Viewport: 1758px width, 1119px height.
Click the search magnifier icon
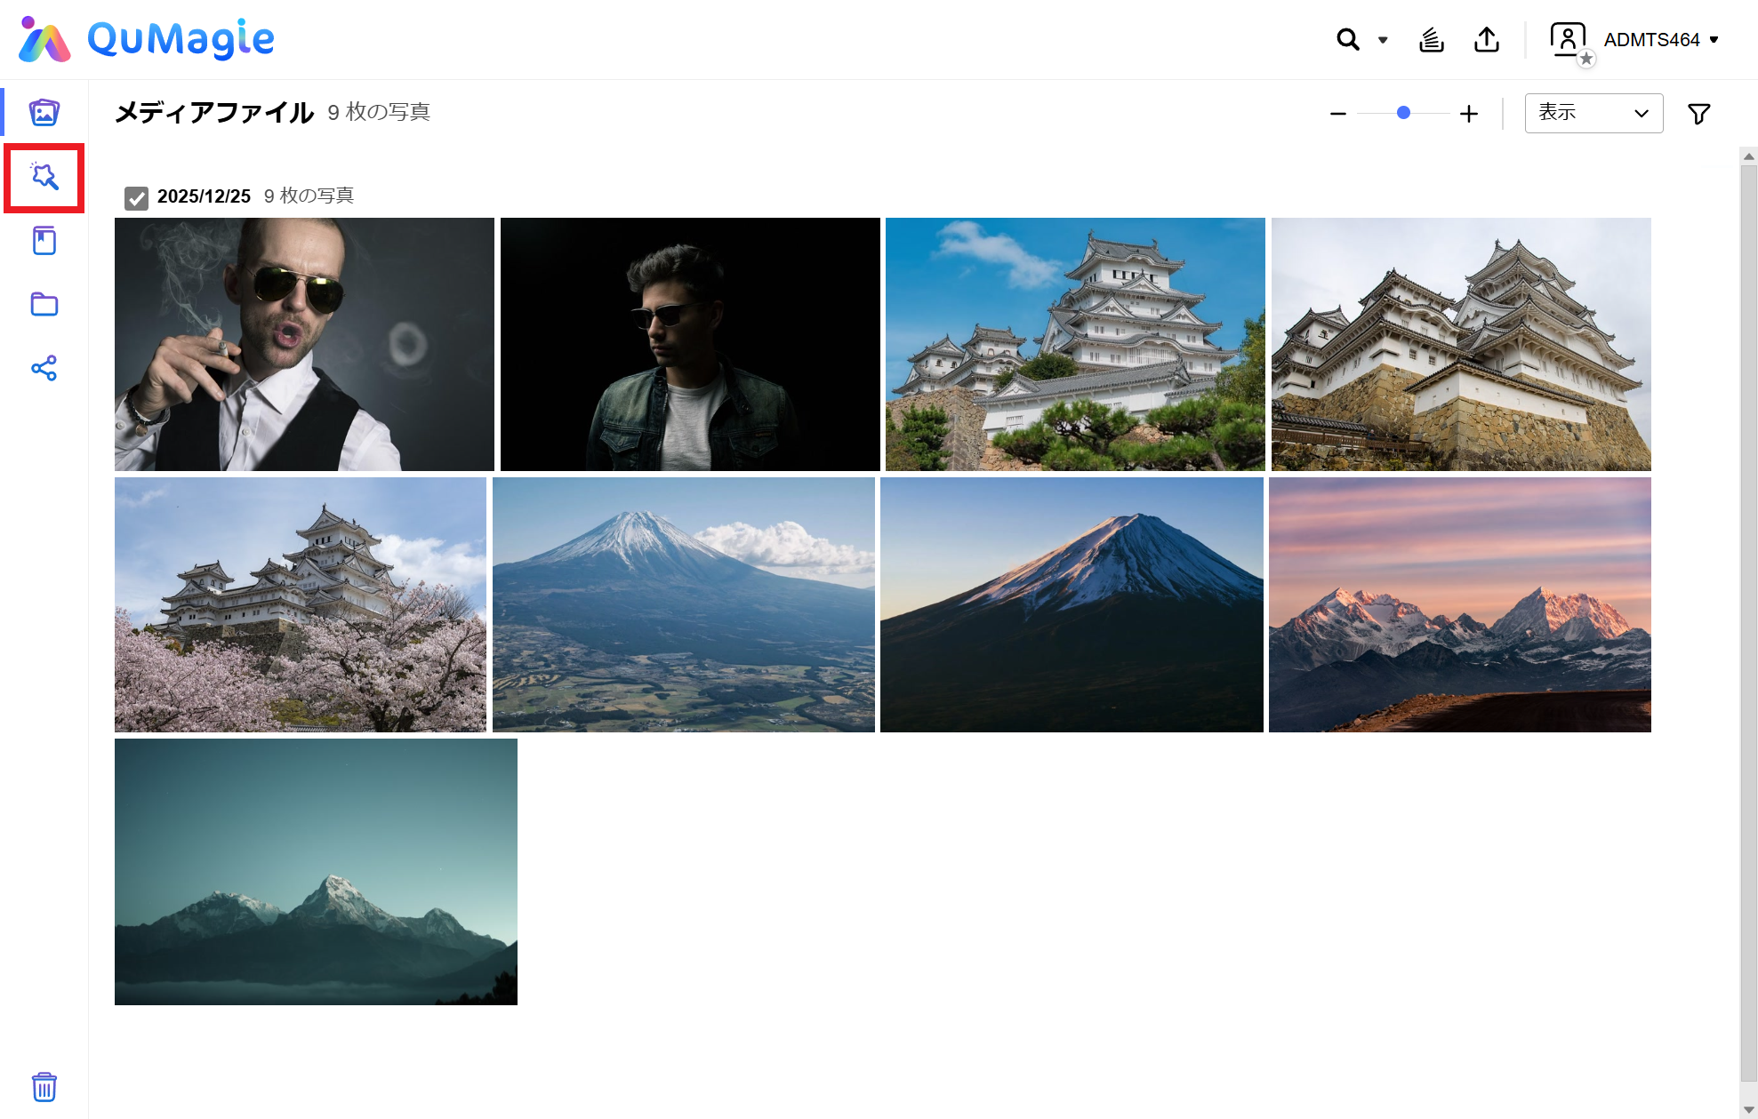click(1348, 40)
